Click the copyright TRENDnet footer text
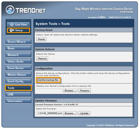 tap(110, 126)
